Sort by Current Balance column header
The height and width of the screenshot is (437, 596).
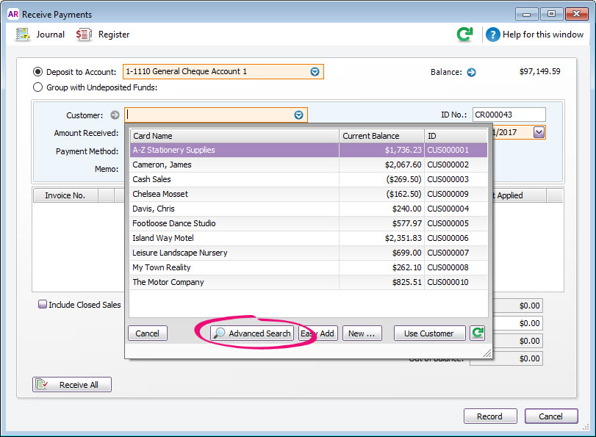pyautogui.click(x=381, y=136)
